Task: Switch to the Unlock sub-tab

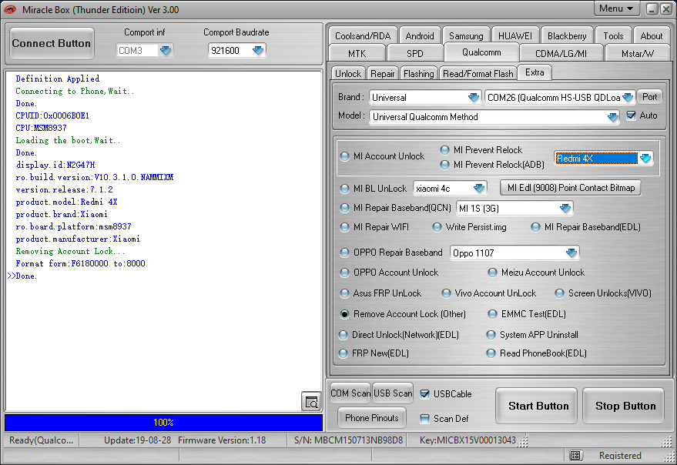Action: pos(348,74)
